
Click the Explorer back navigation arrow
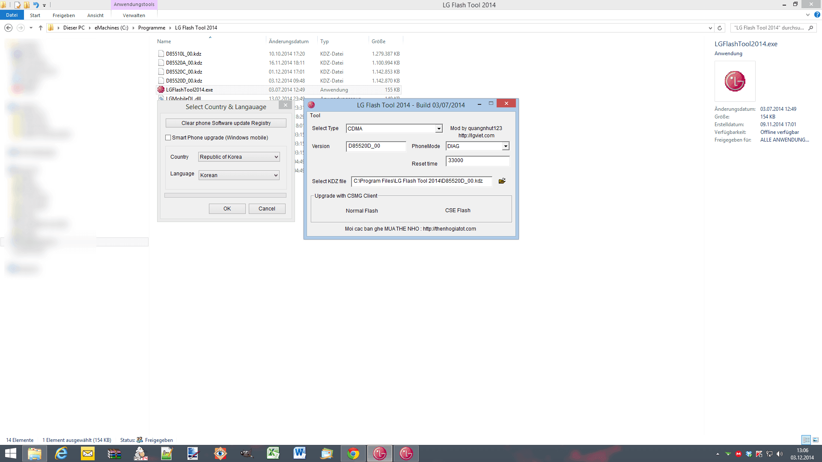click(8, 28)
